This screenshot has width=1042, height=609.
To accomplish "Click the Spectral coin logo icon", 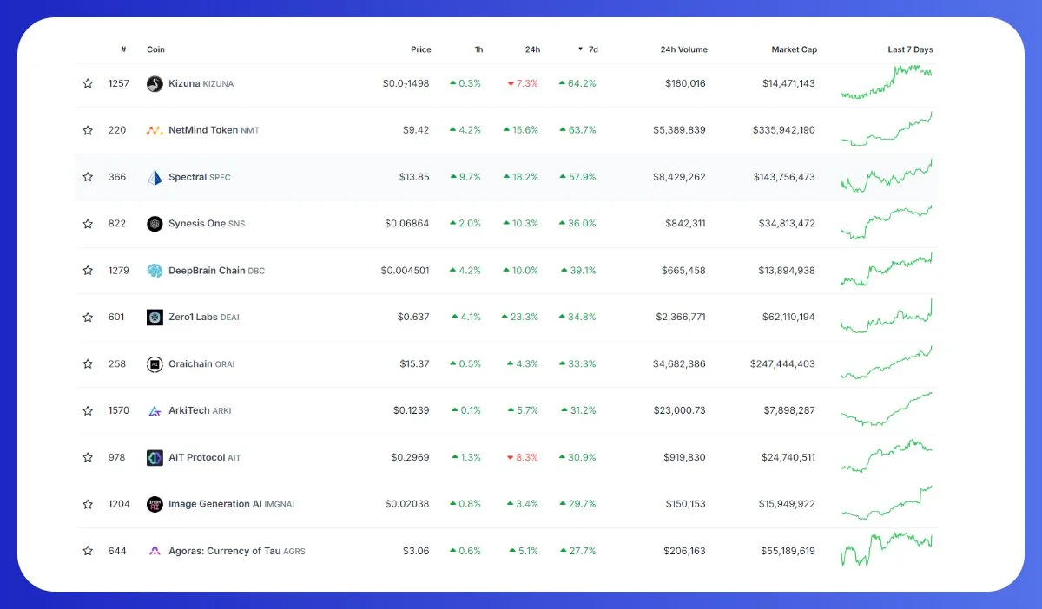I will click(155, 177).
